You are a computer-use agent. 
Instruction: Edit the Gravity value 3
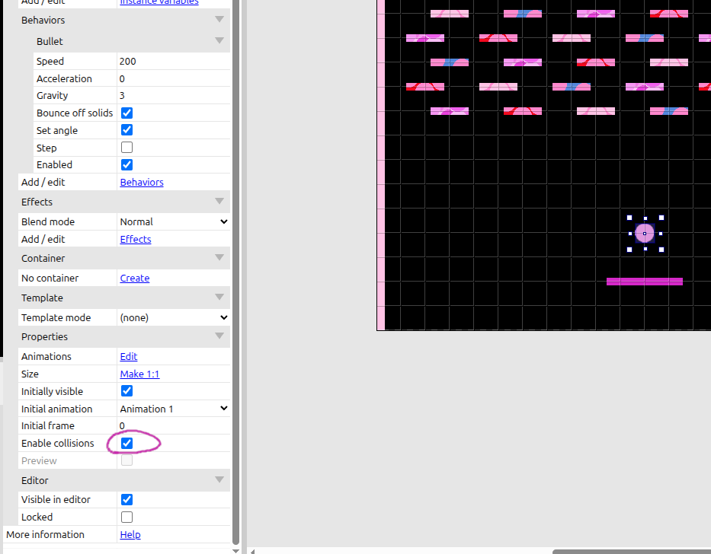[x=173, y=96]
